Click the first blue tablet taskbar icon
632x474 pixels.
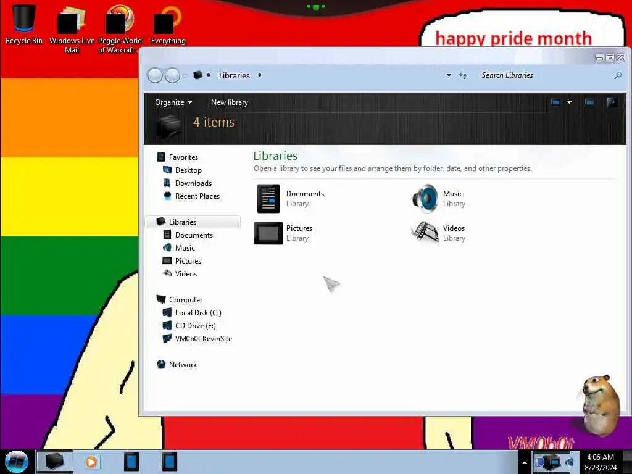(x=131, y=462)
